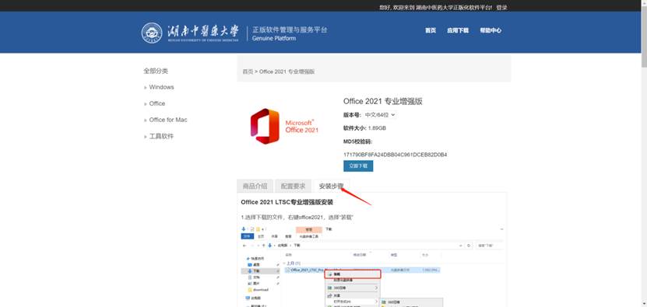Click the 全部分类 sidebar heading
This screenshot has width=647, height=307.
point(156,71)
